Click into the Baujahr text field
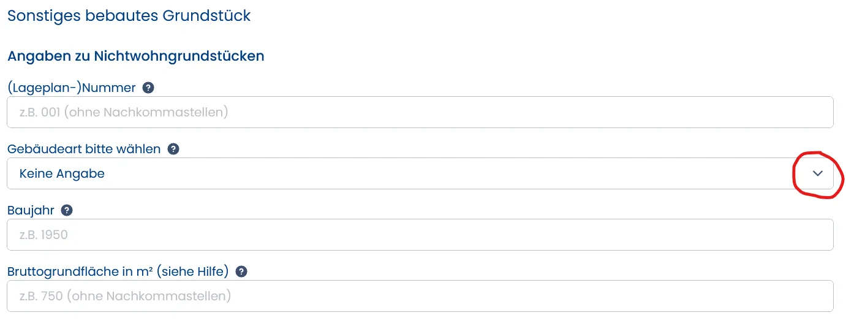The height and width of the screenshot is (326, 846). [x=420, y=235]
